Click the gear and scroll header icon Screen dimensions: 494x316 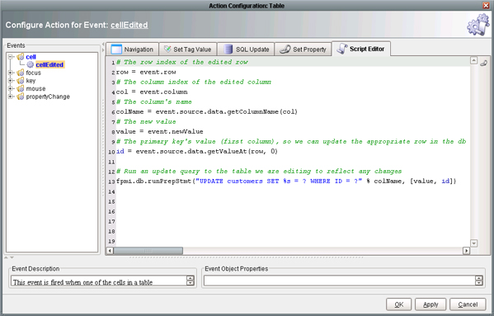pyautogui.click(x=478, y=25)
